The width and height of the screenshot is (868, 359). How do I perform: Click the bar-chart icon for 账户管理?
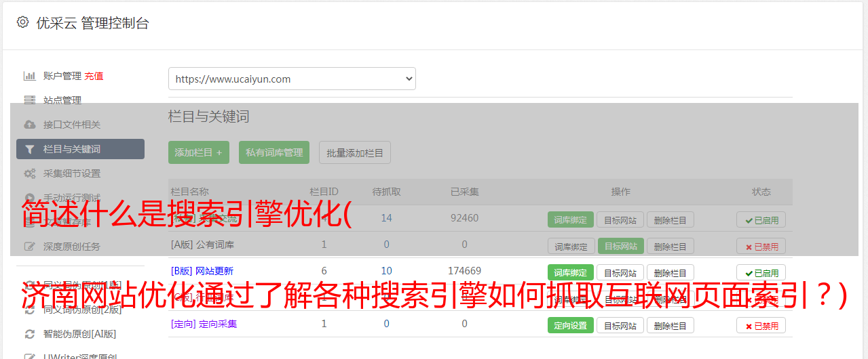29,76
